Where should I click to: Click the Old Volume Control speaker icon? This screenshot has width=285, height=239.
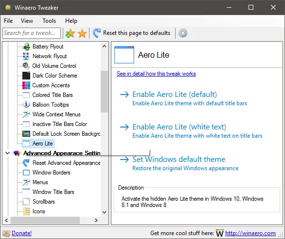pos(26,66)
